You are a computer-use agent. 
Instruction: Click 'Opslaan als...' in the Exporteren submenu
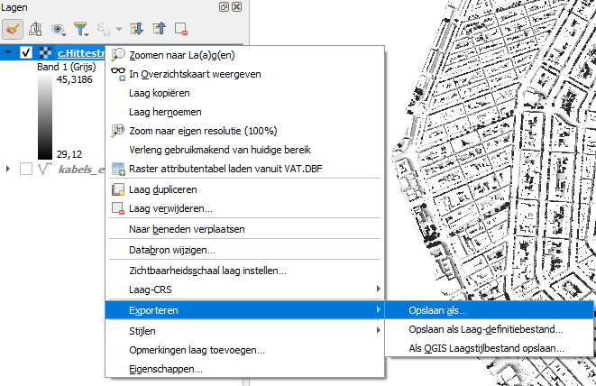[x=490, y=310]
